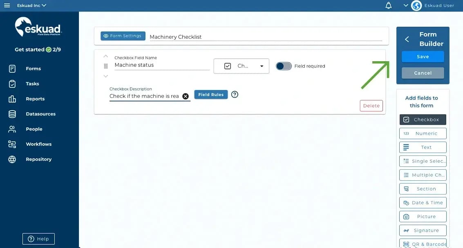Open Forms in the sidebar

tap(33, 69)
